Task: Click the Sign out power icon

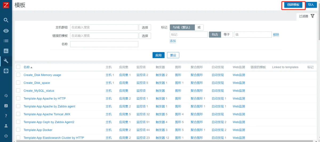Action: (6, 136)
